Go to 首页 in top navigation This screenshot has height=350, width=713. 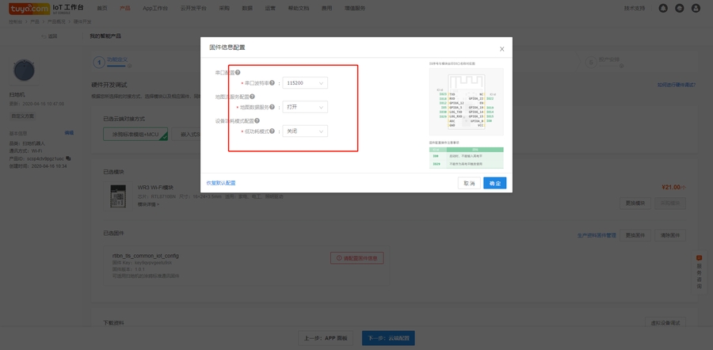102,9
